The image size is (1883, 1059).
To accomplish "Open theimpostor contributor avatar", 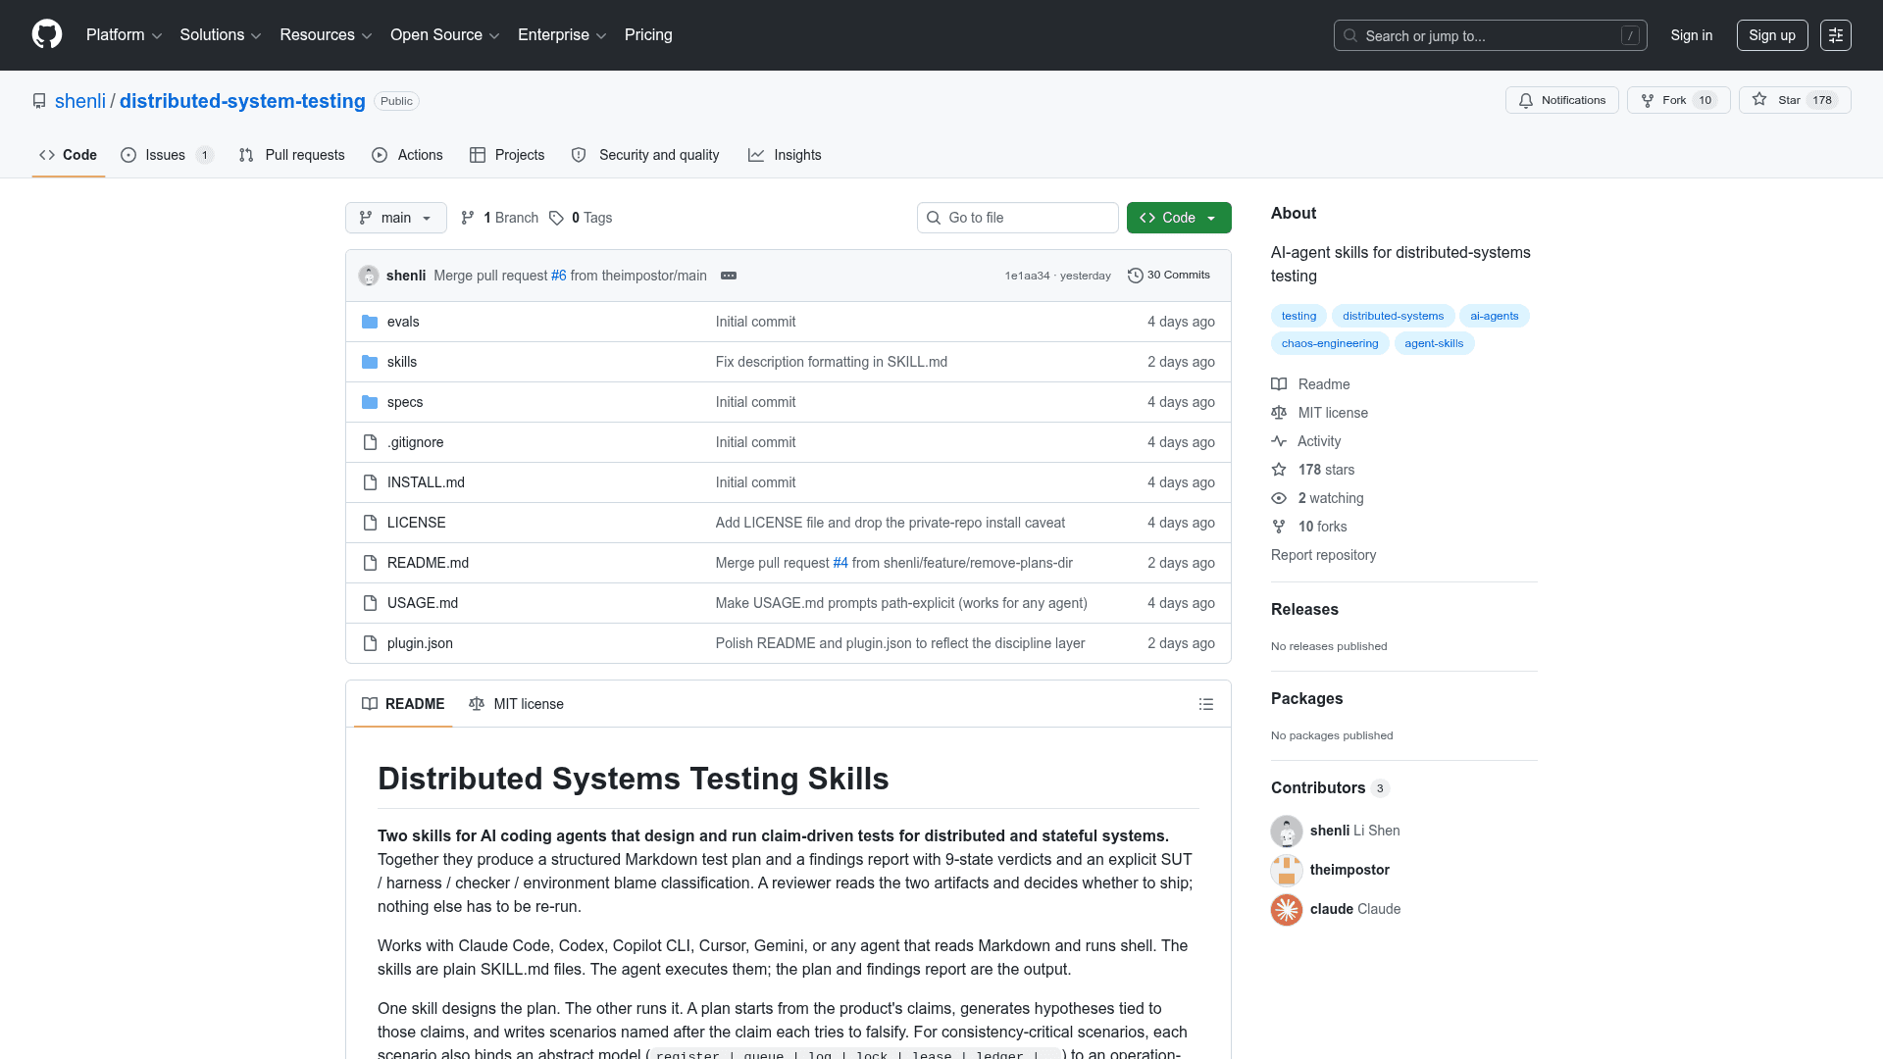I will click(1287, 870).
